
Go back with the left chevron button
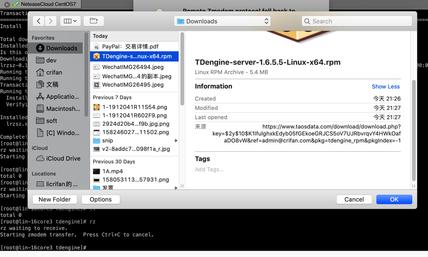coord(39,21)
